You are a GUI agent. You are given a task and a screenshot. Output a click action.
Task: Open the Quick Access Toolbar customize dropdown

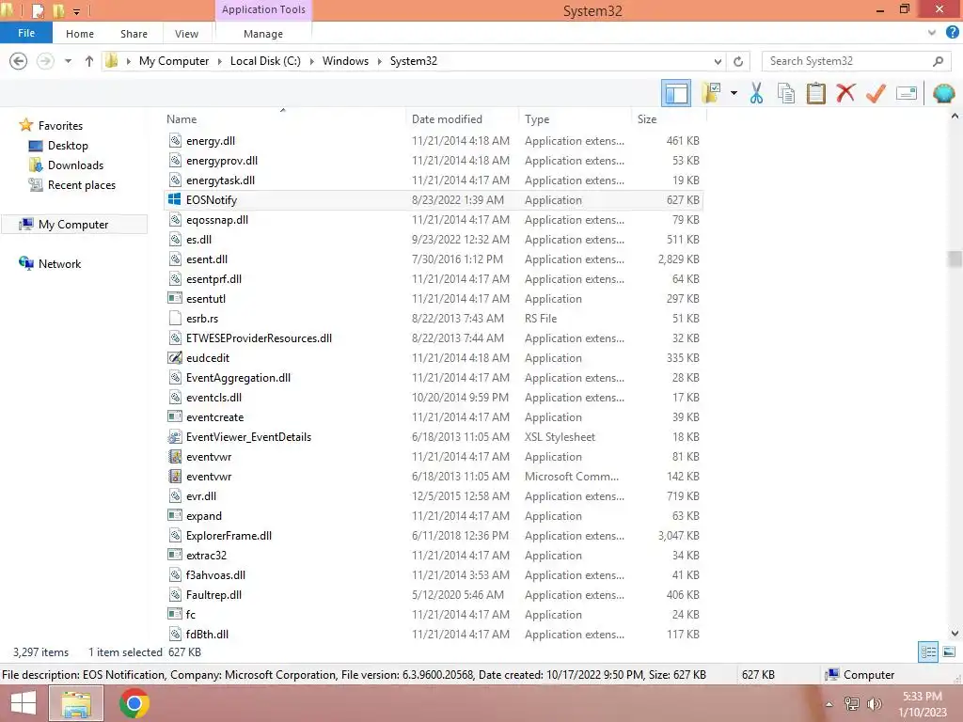(x=77, y=11)
